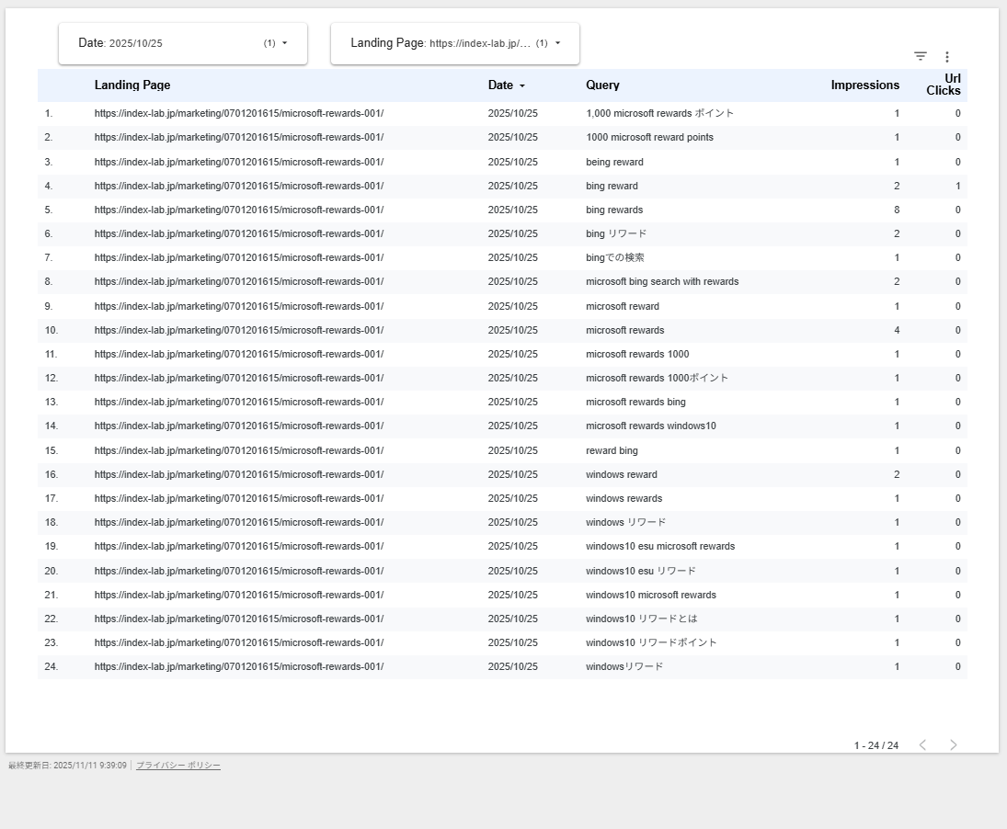Sort table by Url Clicks header

(944, 85)
